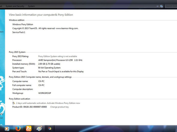Click the colorful Windows-flag taskbar icon

tap(50, 128)
